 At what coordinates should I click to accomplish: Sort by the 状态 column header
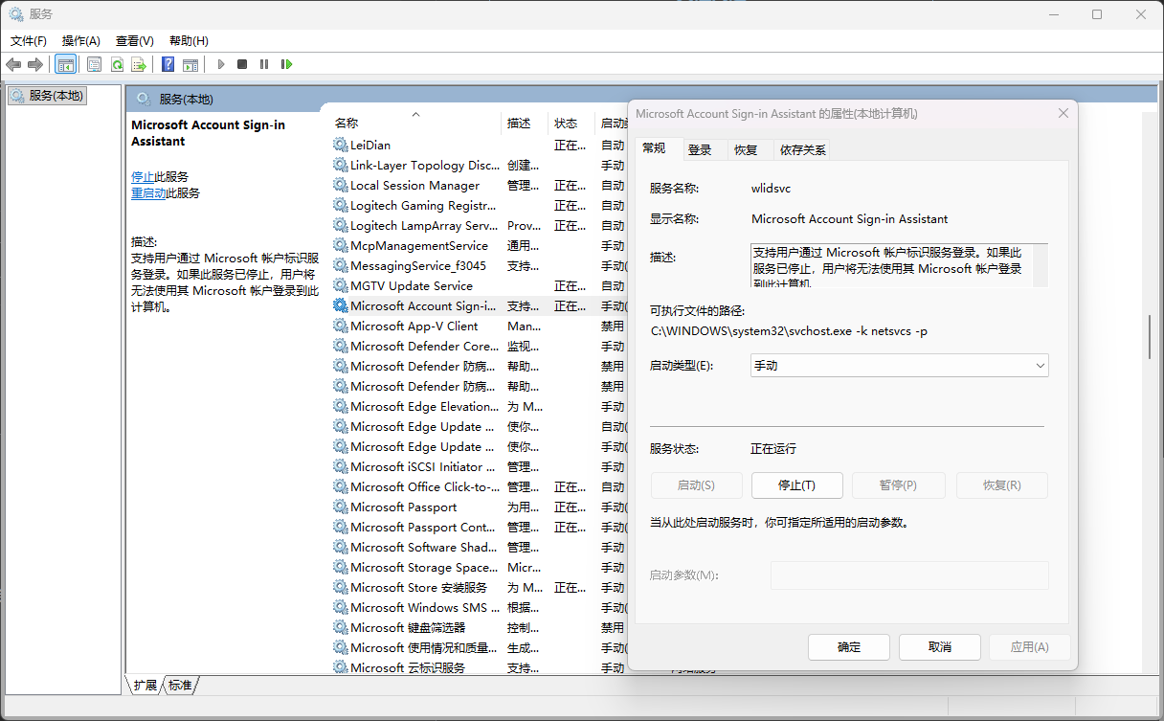pyautogui.click(x=572, y=123)
